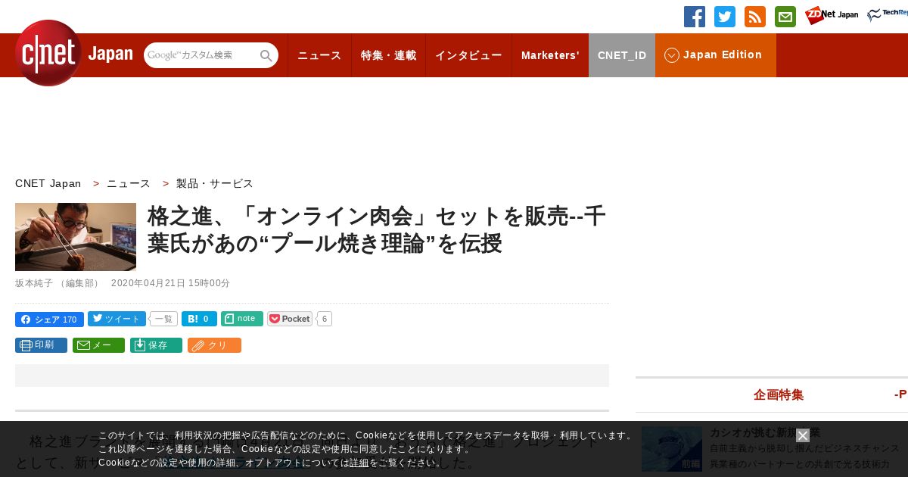Open the Twitter icon in the top bar
Screen dimensions: 908x477
(725, 17)
